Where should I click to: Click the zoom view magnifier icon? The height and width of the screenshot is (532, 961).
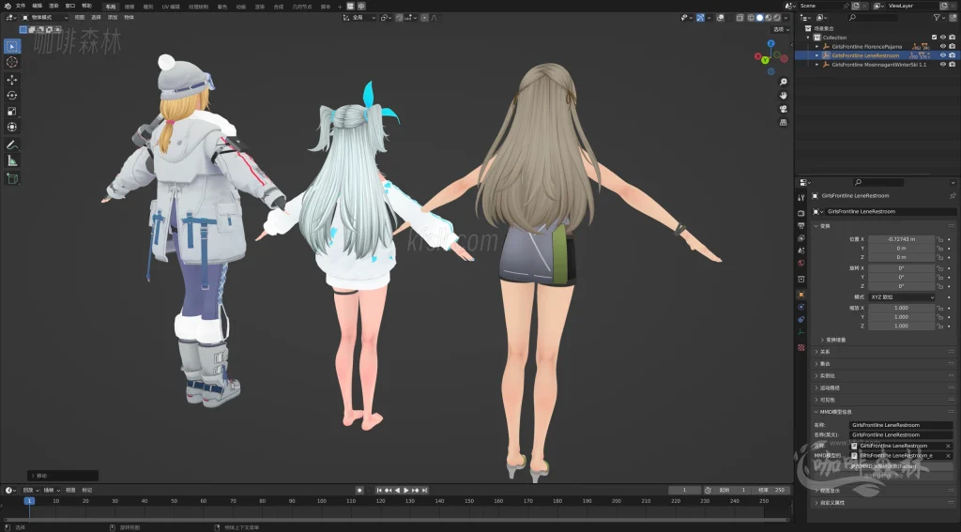point(784,82)
